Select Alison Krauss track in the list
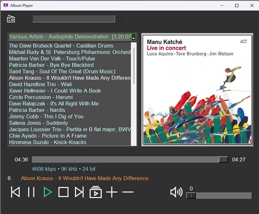 point(70,78)
